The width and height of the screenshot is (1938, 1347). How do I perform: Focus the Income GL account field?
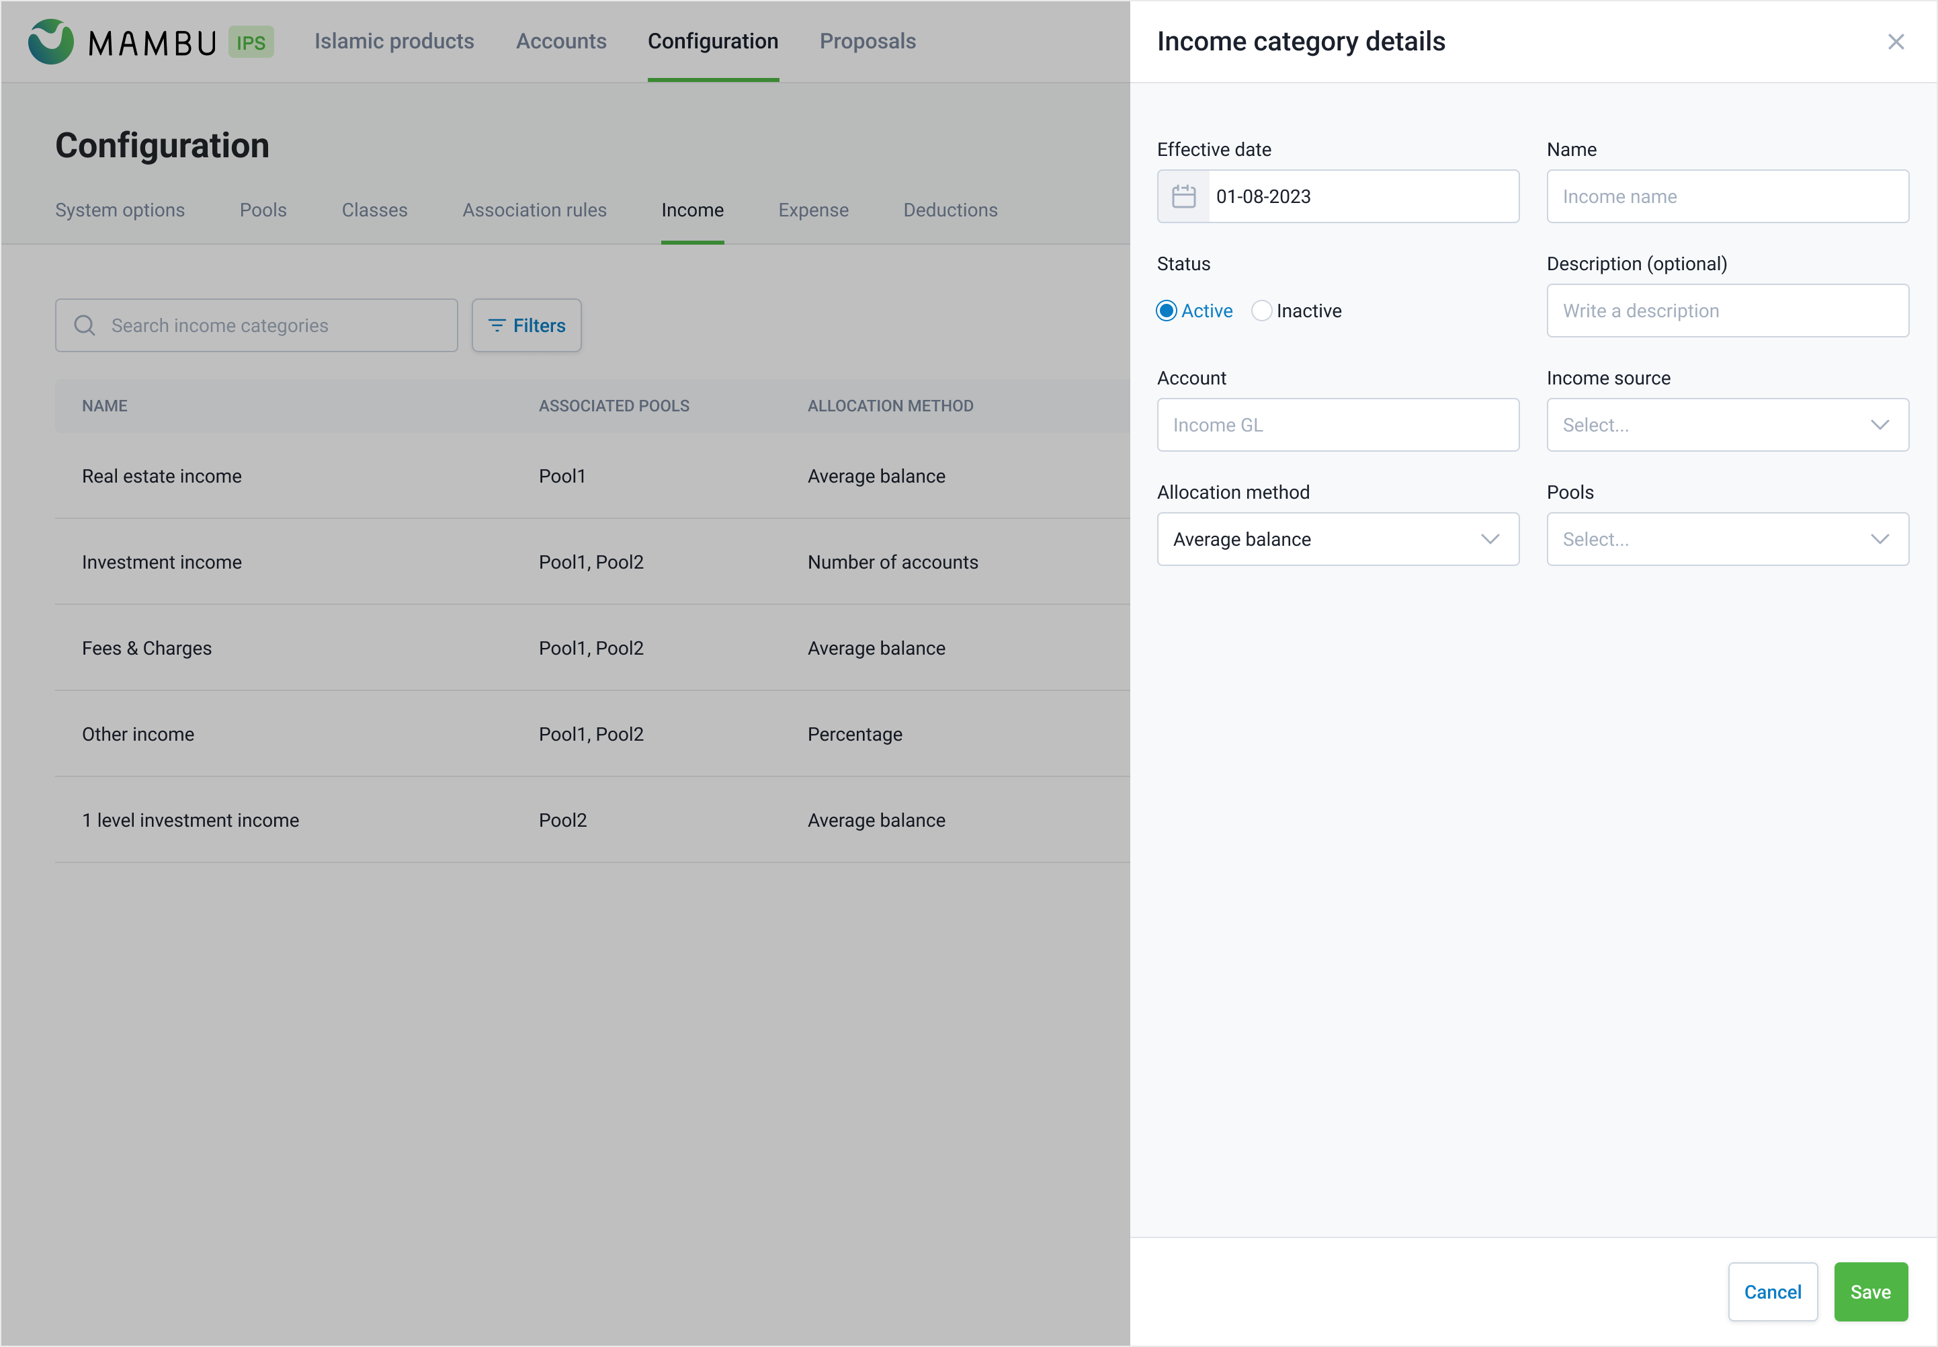click(1337, 425)
